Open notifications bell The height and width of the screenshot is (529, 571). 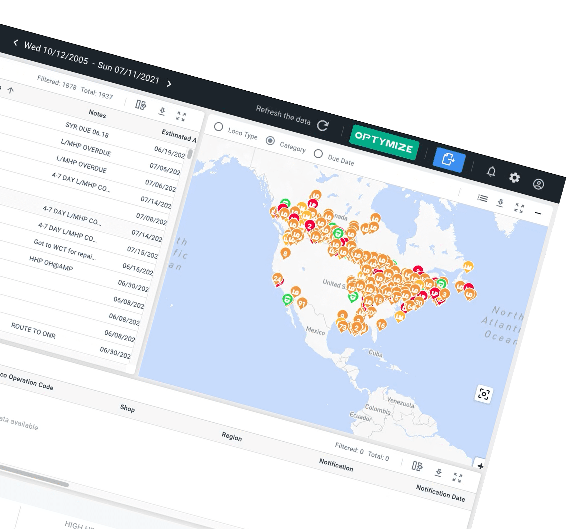point(491,172)
